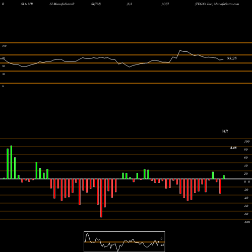Viewport: 252px width, 252px height.
Task: Click the 43 label in the mini chart
Action: 162,245
